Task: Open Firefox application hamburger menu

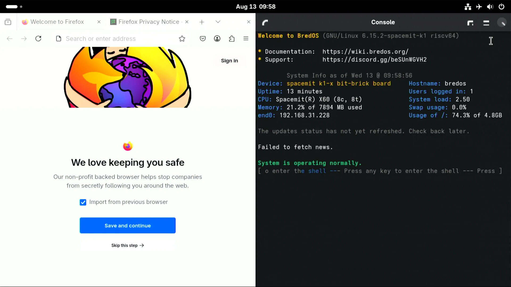Action: [246, 39]
